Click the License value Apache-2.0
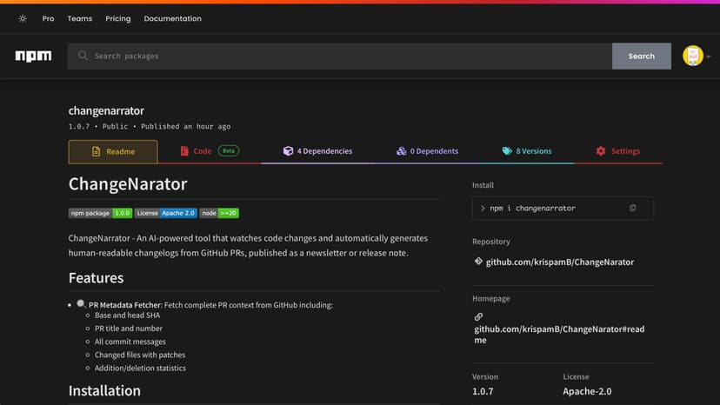The width and height of the screenshot is (720, 405). (587, 392)
